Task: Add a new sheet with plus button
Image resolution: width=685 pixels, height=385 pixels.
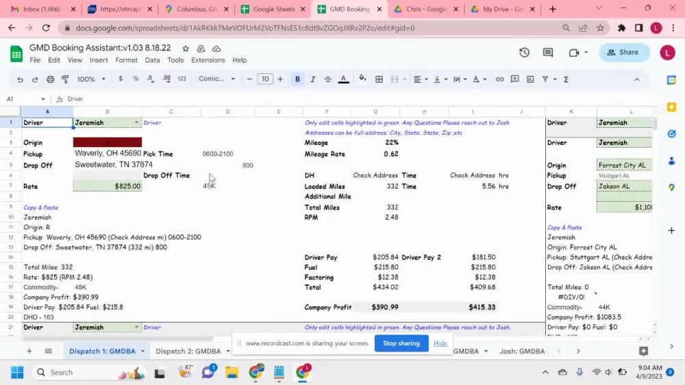Action: (x=29, y=351)
